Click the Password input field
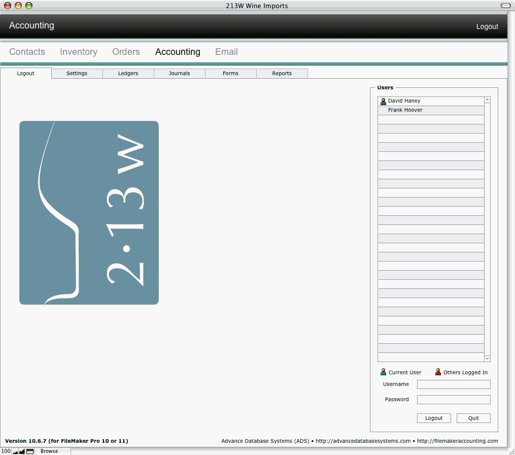Viewport: 515px width, 455px height. click(454, 400)
